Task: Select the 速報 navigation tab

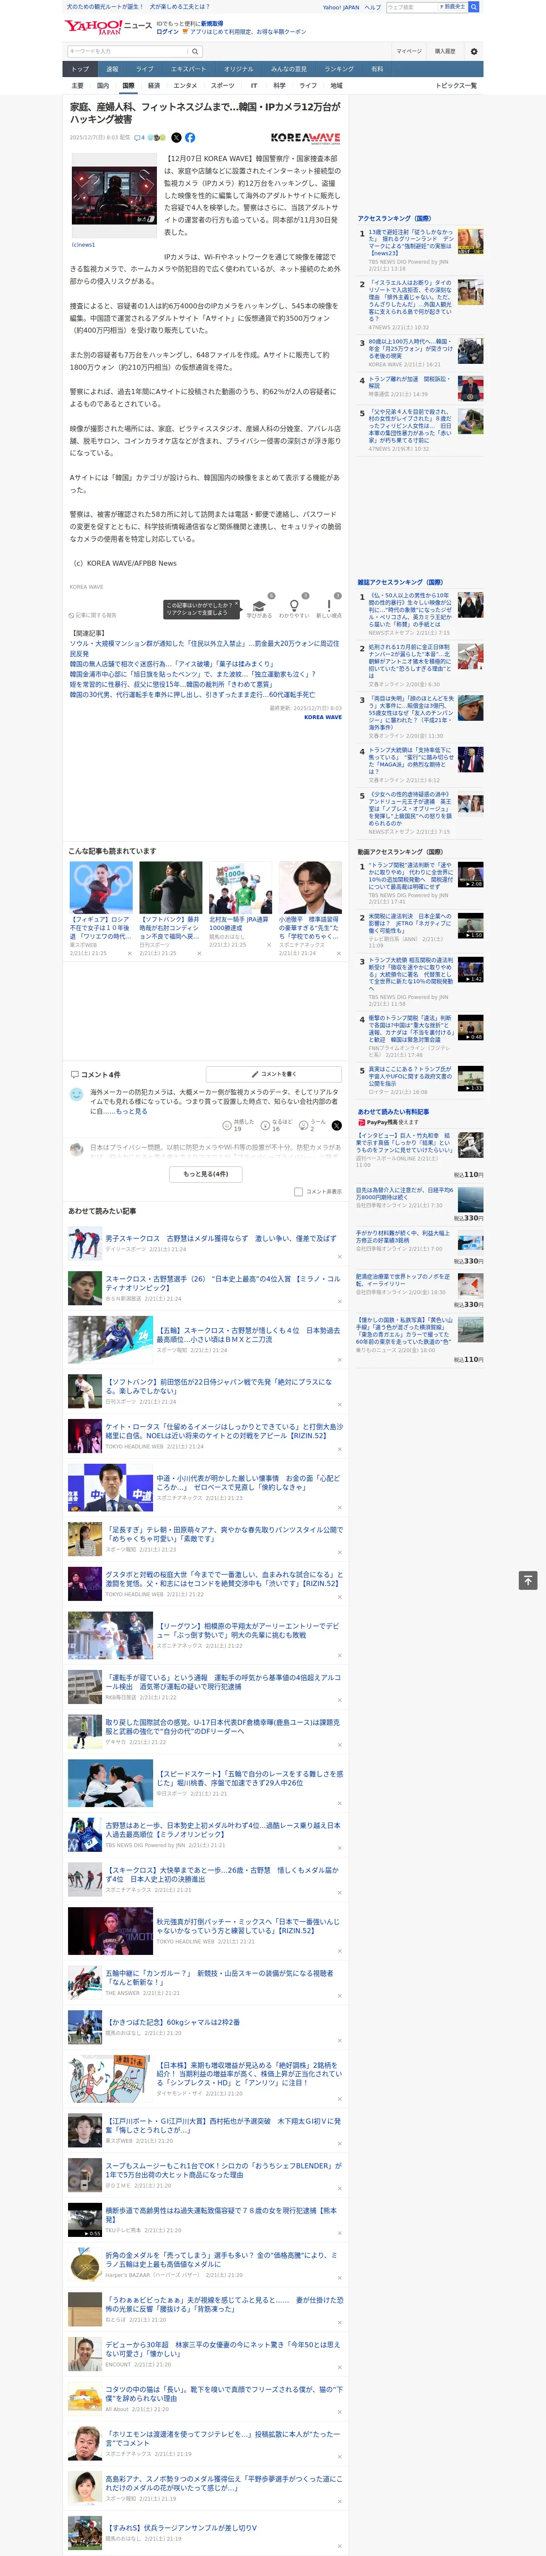Action: tap(112, 69)
